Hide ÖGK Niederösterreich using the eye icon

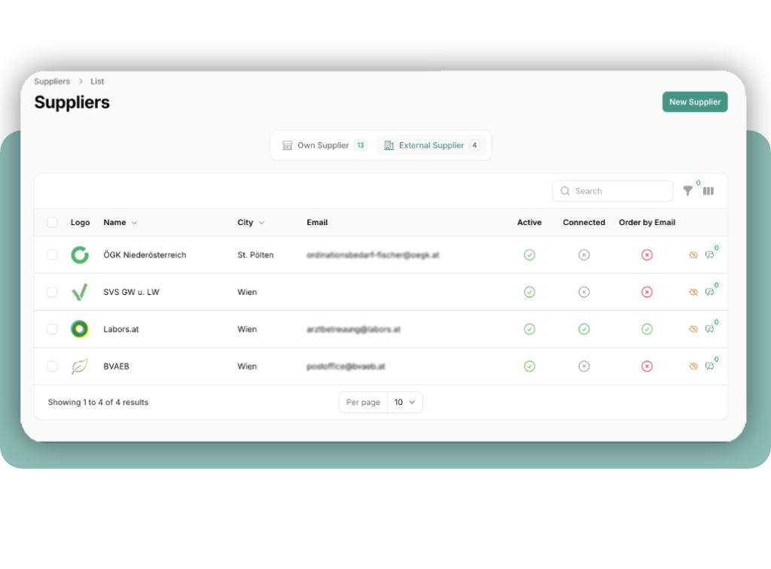[693, 255]
